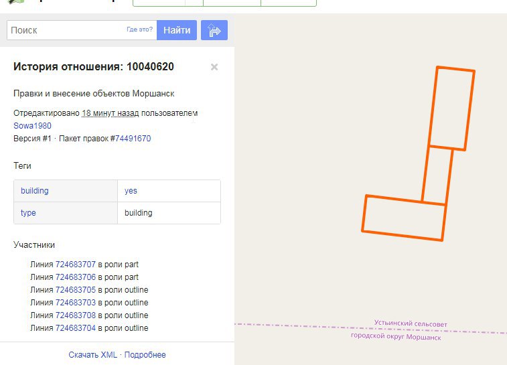507x365 pixels.
Task: Click the directions arrow icon beside Найти
Action: pos(214,30)
